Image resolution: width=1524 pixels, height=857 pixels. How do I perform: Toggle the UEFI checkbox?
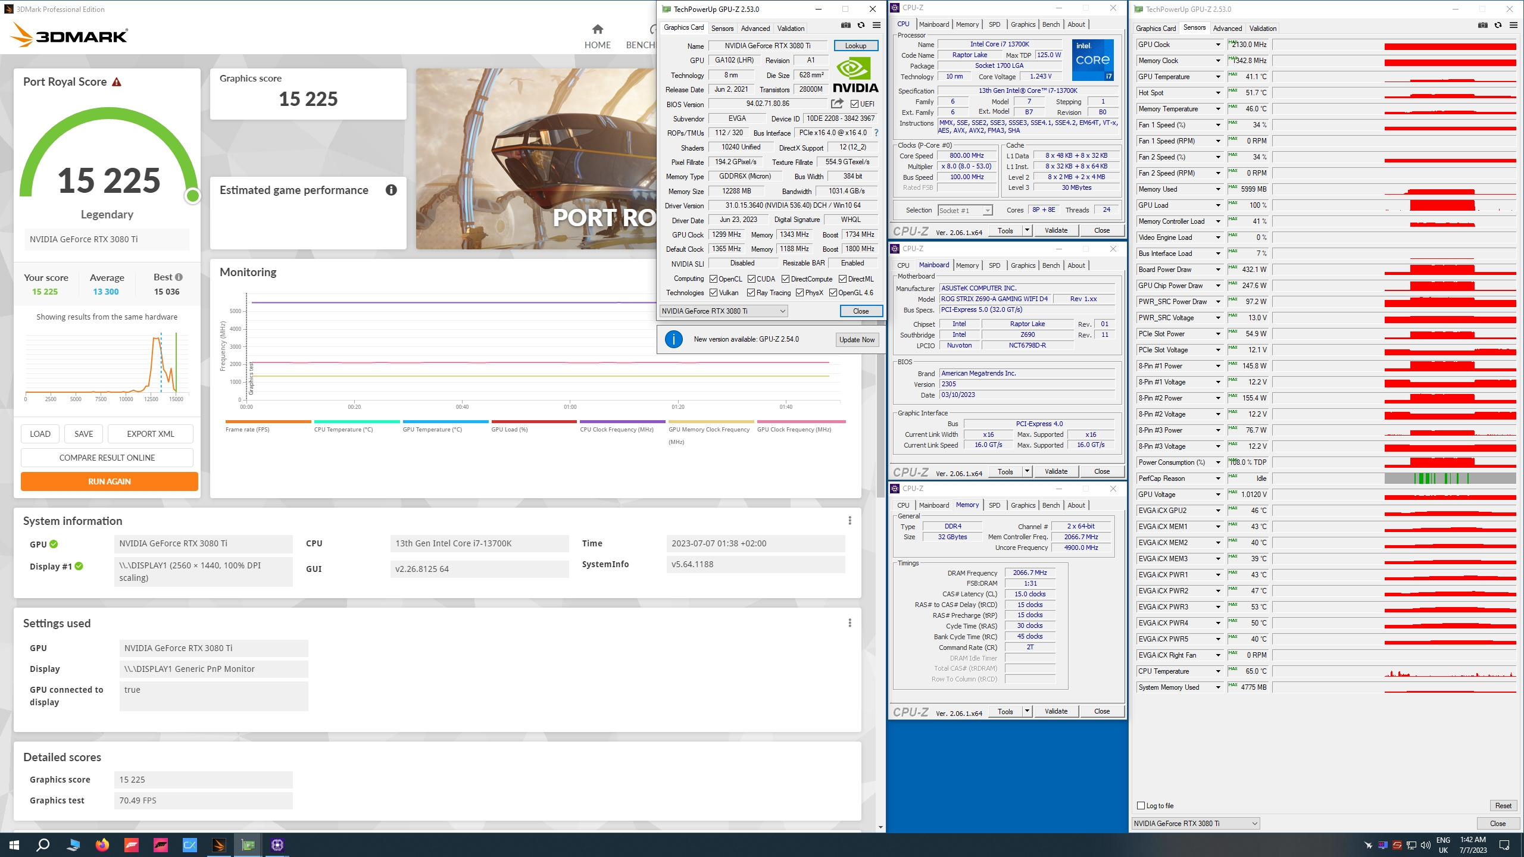click(x=854, y=104)
